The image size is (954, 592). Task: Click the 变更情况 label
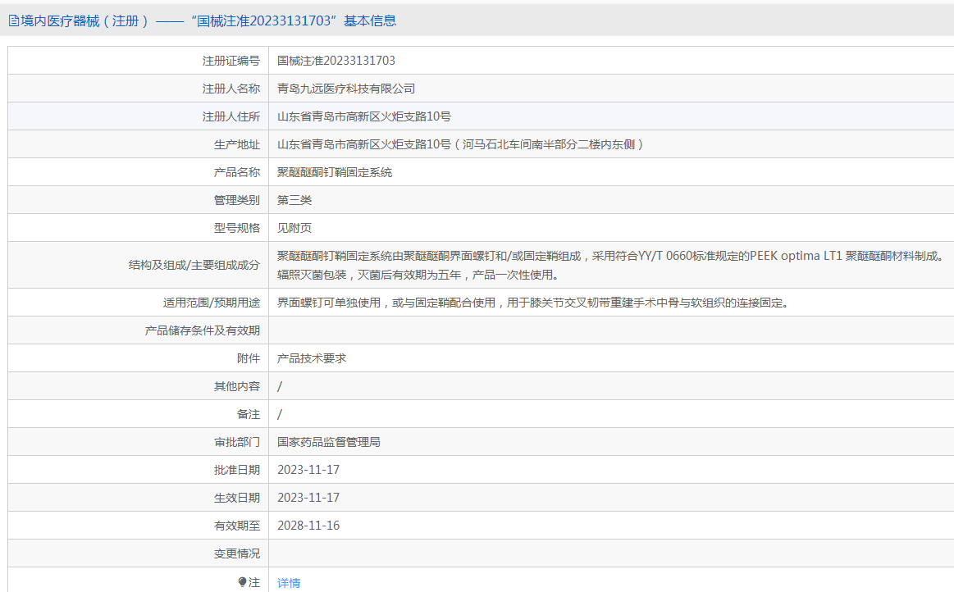pos(237,554)
